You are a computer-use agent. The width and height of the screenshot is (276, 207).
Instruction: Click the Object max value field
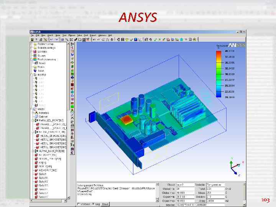[x=185, y=201]
